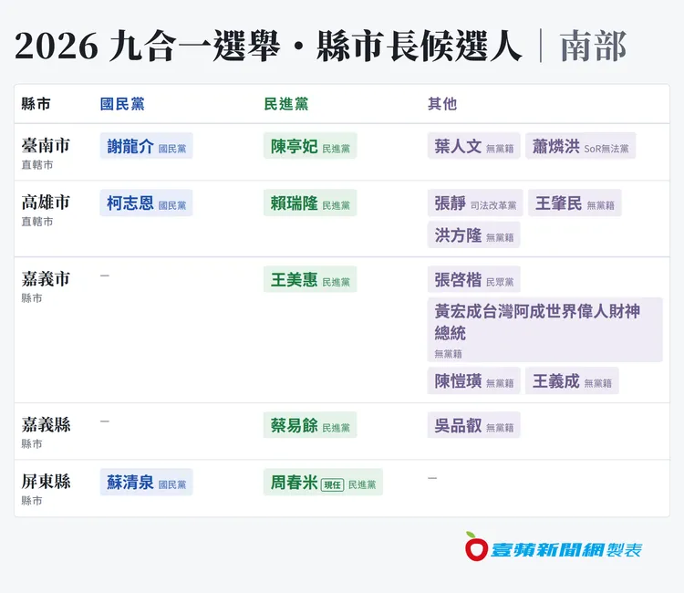Click the 縣市 column header
Screen dimensions: 684x593
[x=36, y=104]
